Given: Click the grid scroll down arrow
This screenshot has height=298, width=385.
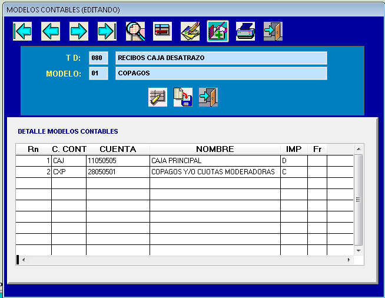Looking at the screenshot, I should [x=359, y=250].
